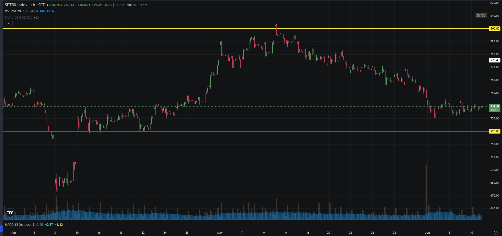Click the May label on time axis
Viewport: 502px width, 236px height.
coord(220,233)
